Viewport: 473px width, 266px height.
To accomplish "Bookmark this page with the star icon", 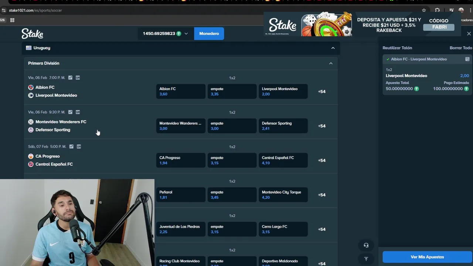I will pos(424,10).
